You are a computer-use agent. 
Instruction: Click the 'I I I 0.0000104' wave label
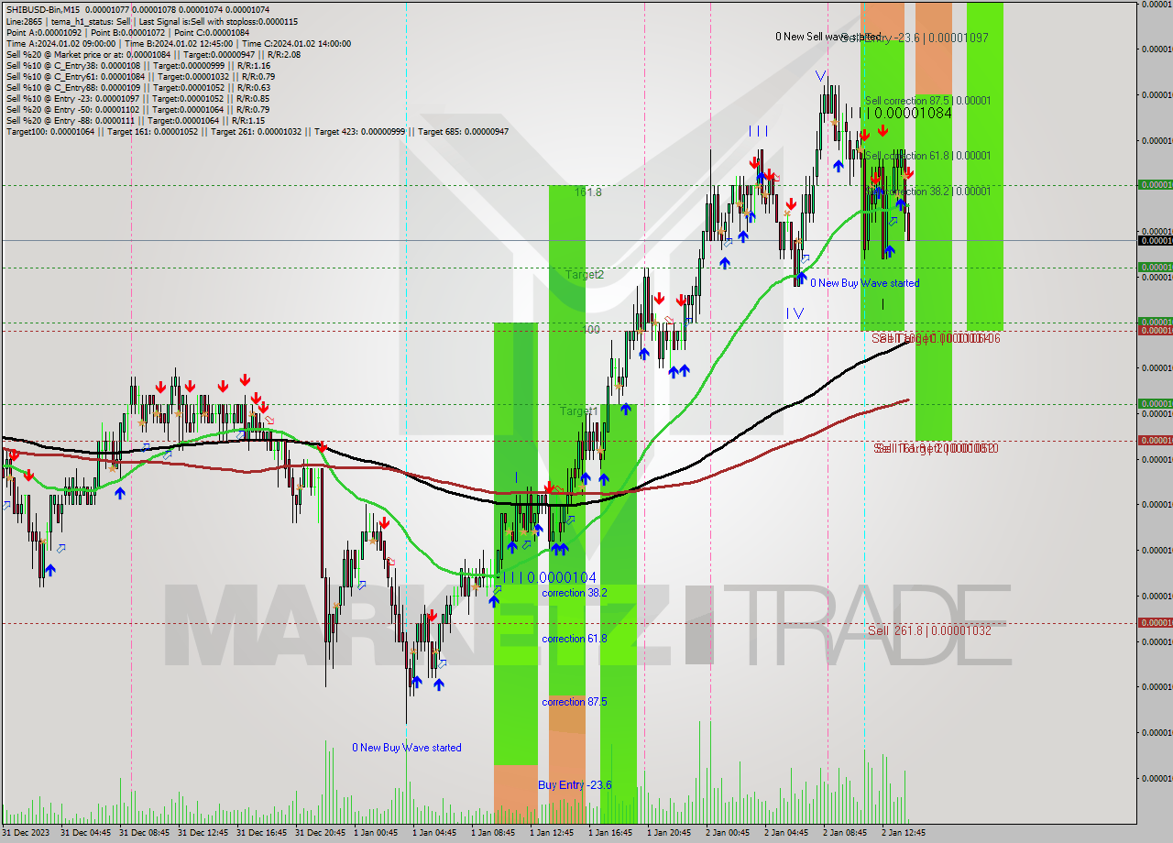coord(548,577)
